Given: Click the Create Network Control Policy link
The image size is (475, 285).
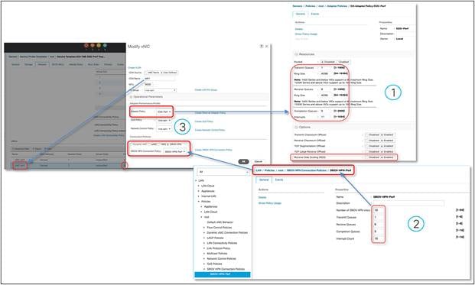Looking at the screenshot, I should coord(210,130).
